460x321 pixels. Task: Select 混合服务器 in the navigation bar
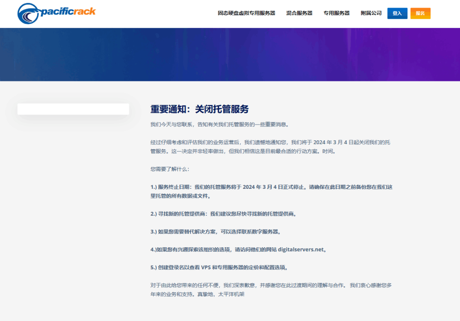tap(299, 13)
